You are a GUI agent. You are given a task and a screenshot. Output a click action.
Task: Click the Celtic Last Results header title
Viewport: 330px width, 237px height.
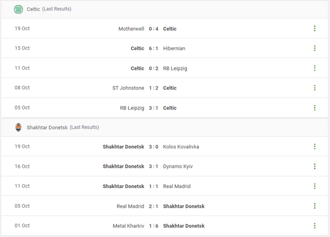[x=49, y=9]
